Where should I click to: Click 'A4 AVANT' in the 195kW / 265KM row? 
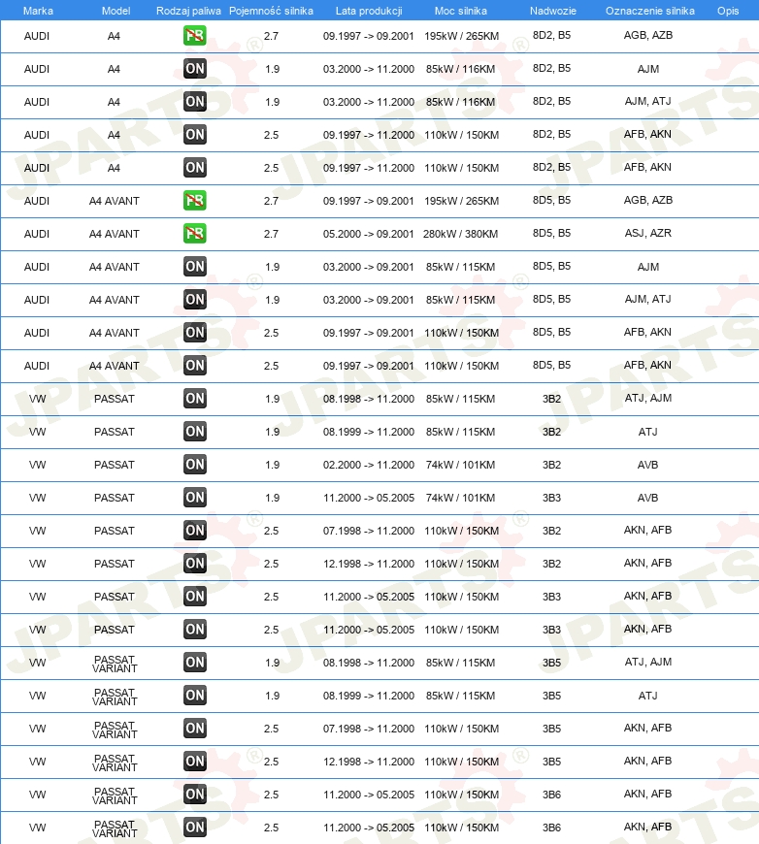pyautogui.click(x=115, y=202)
